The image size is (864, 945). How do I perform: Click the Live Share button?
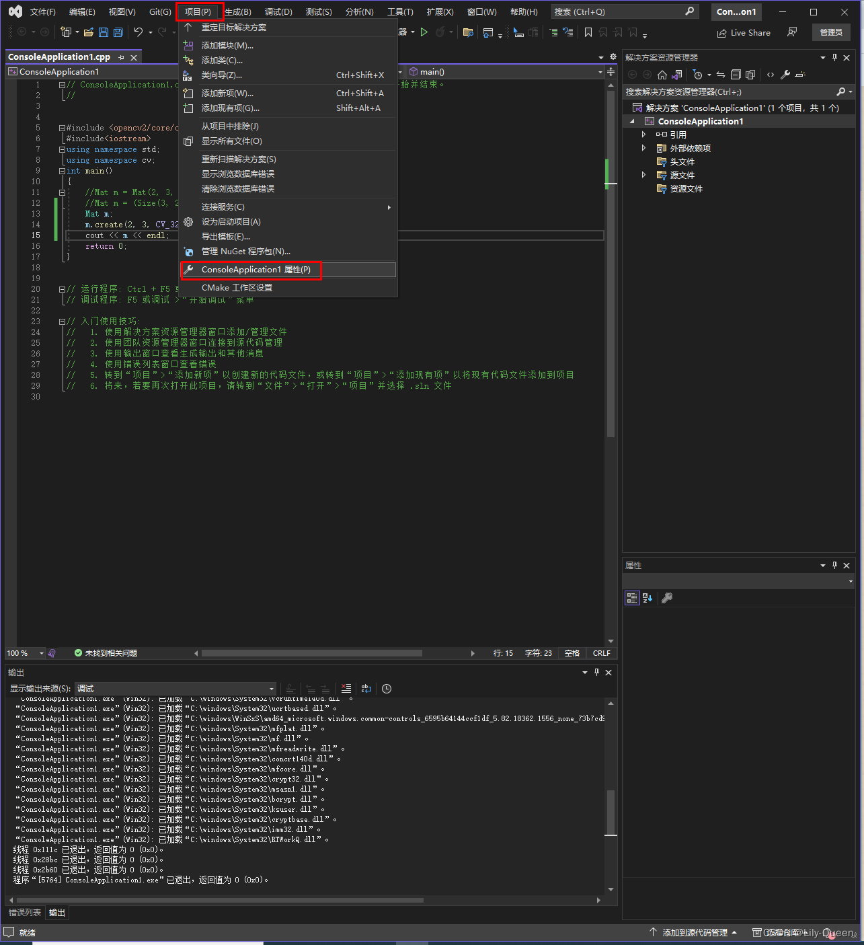tap(744, 32)
